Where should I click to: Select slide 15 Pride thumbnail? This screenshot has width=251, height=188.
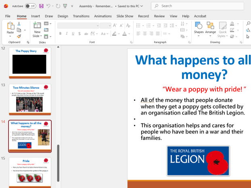point(30,173)
